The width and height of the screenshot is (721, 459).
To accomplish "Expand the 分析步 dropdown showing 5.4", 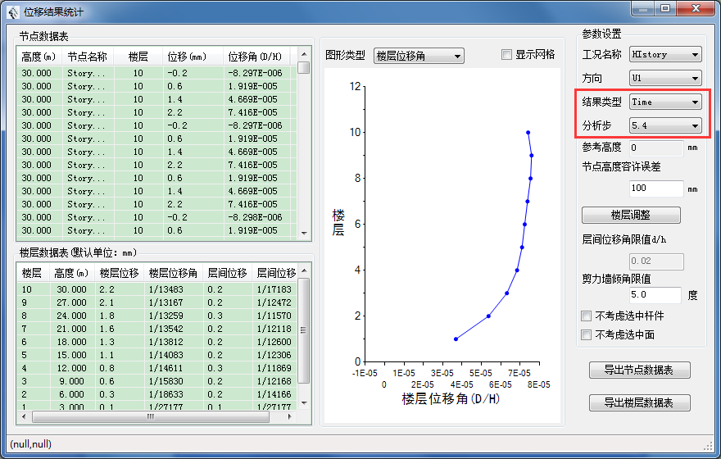I will pyautogui.click(x=665, y=125).
